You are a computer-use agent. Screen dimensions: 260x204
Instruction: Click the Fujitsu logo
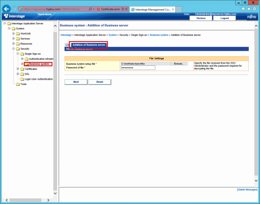pos(251,17)
